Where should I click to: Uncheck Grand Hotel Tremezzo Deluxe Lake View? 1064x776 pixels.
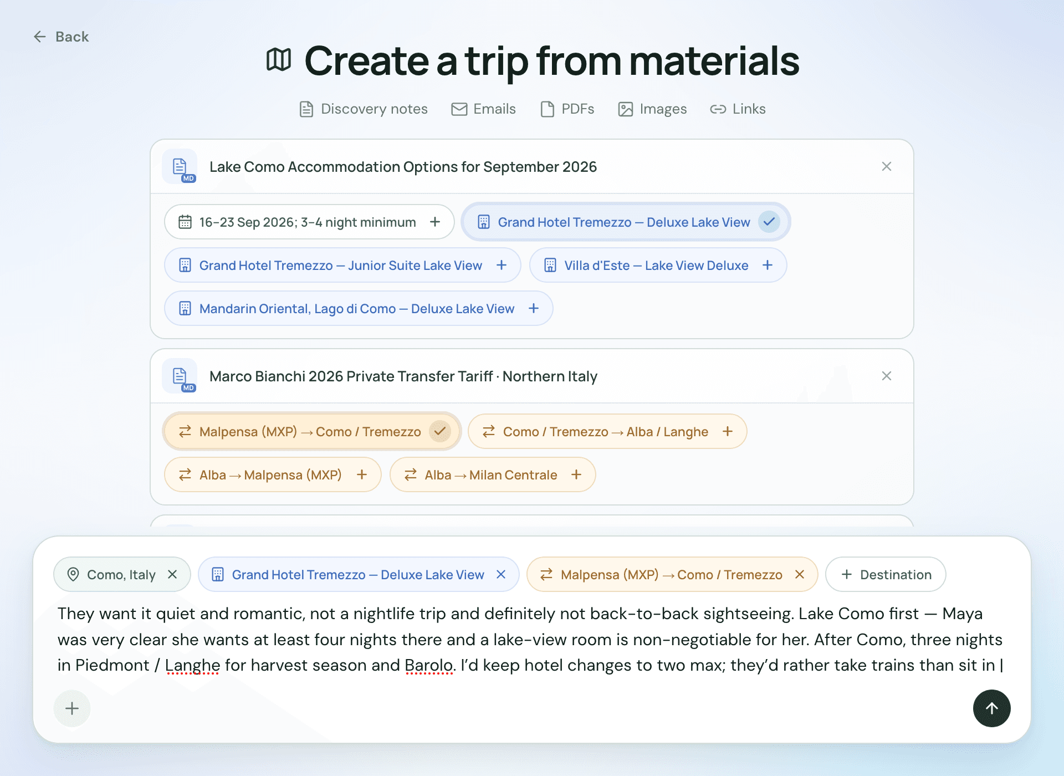769,222
